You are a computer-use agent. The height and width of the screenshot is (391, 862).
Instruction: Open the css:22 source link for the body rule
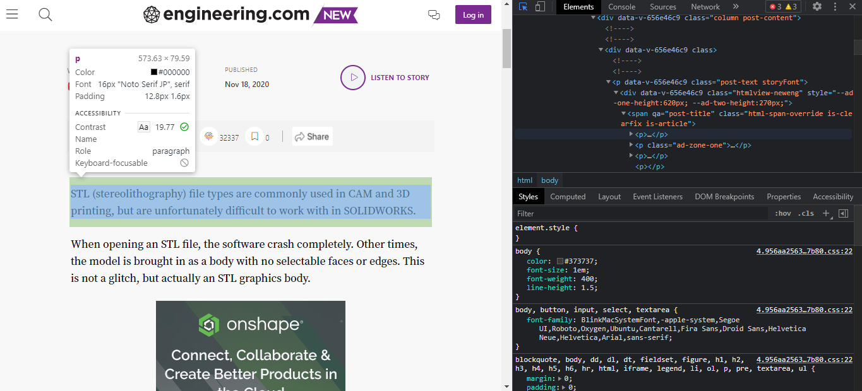(805, 251)
